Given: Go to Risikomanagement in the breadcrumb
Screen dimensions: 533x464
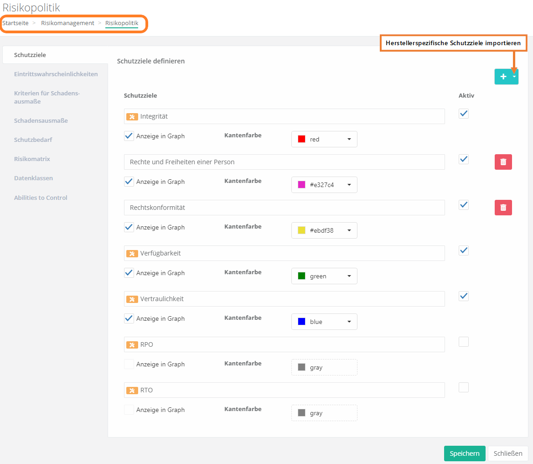Looking at the screenshot, I should point(67,23).
